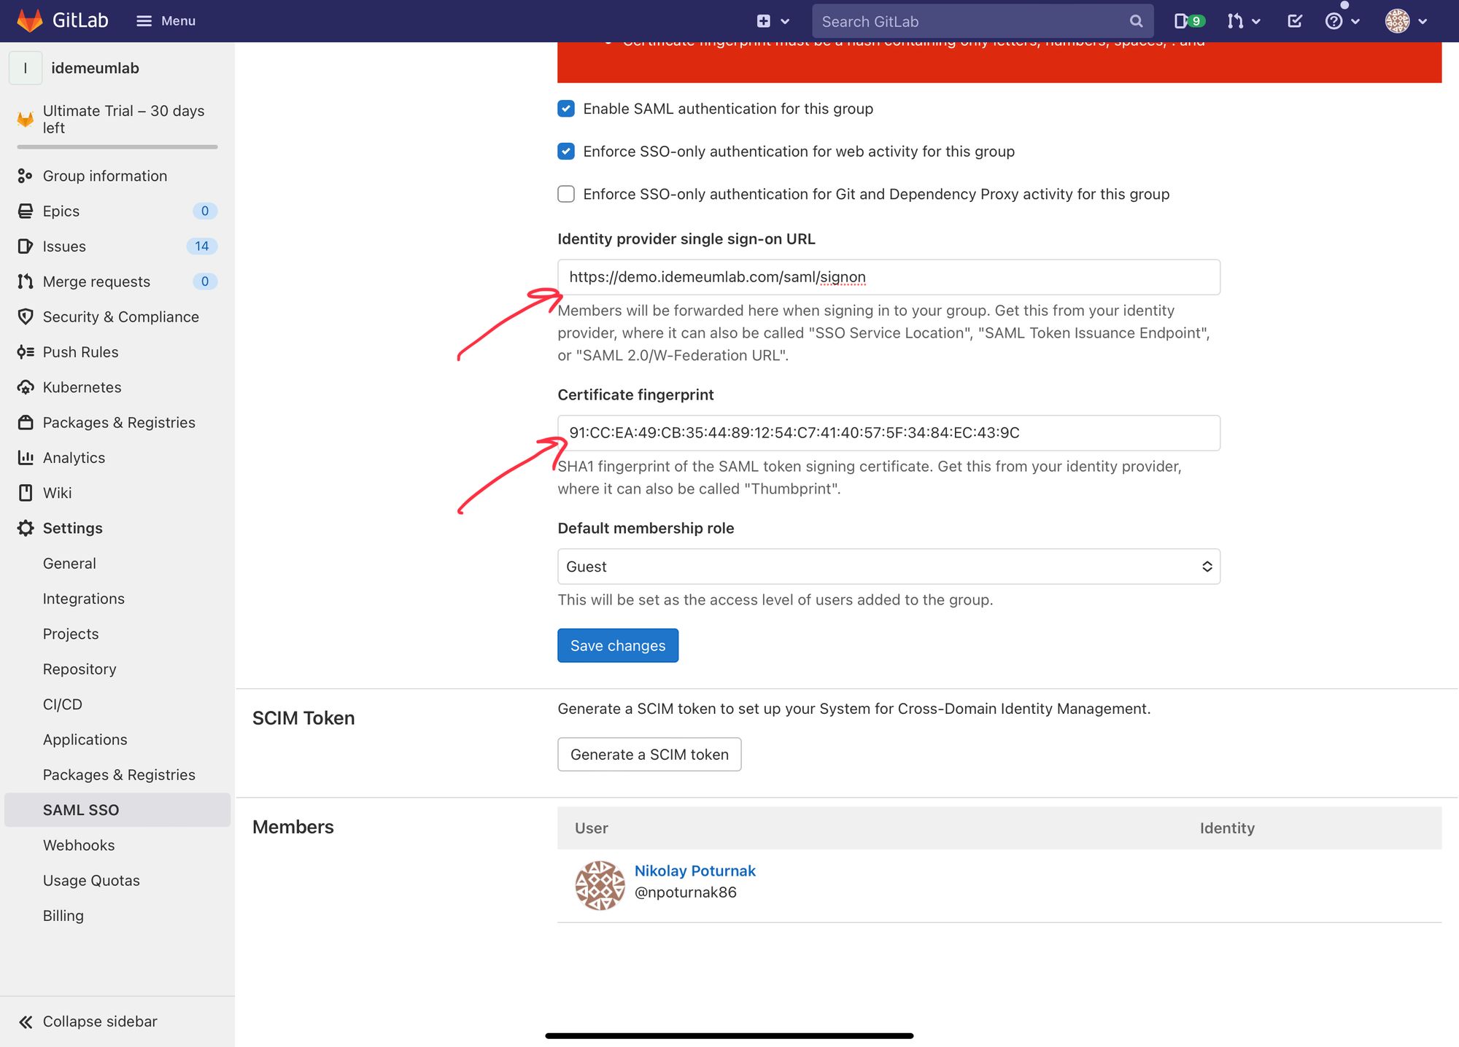Image resolution: width=1459 pixels, height=1047 pixels.
Task: Click the Identity provider single sign-on URL field
Action: [x=889, y=277]
